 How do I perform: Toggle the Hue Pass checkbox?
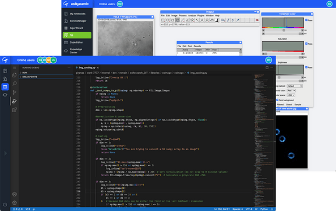[x=306, y=20]
